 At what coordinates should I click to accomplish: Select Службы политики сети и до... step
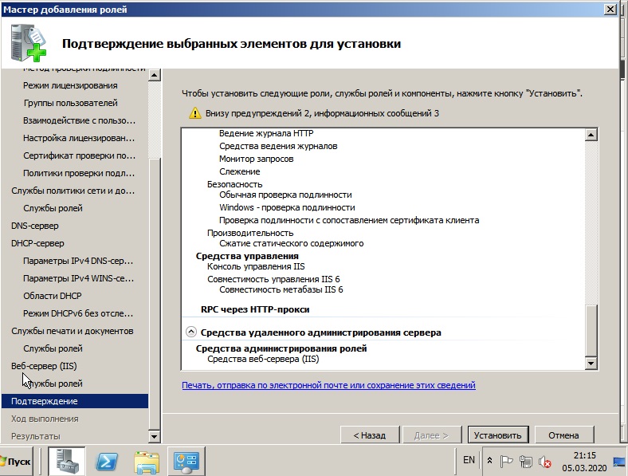click(73, 191)
